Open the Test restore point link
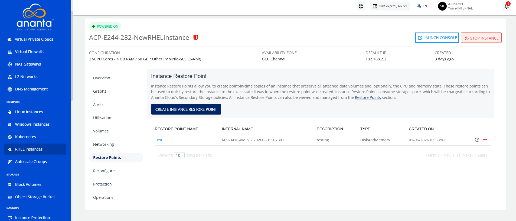This screenshot has width=516, height=221. tap(159, 140)
